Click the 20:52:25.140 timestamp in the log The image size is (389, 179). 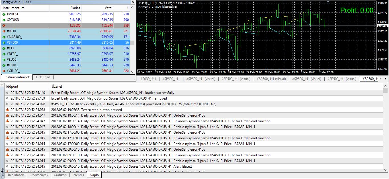(28, 93)
